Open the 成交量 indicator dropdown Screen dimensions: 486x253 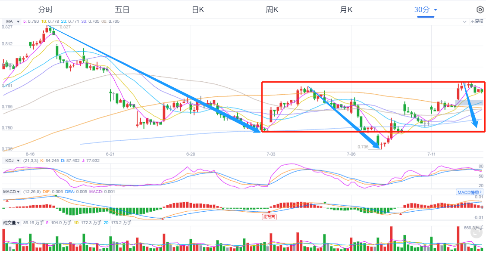pos(11,223)
